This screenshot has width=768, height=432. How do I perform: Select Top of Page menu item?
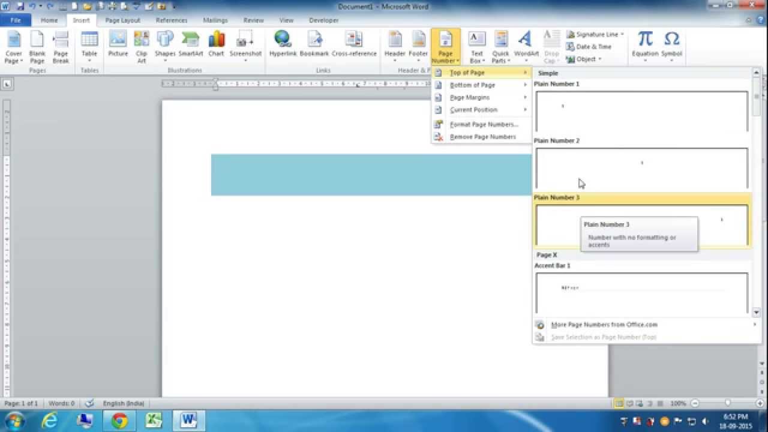pos(481,73)
